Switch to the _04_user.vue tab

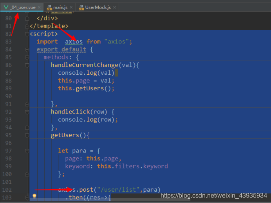point(23,7)
